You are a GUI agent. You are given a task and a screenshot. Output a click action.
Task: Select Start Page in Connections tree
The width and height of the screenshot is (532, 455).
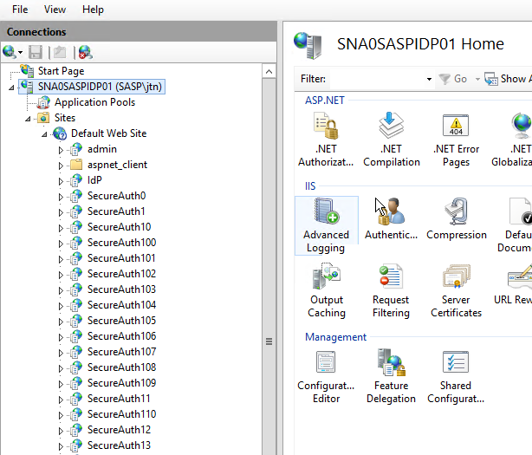click(61, 71)
